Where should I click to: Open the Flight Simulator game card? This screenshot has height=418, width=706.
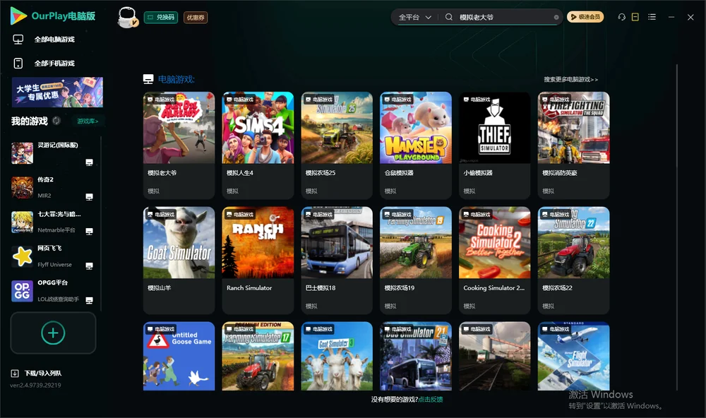coord(573,356)
